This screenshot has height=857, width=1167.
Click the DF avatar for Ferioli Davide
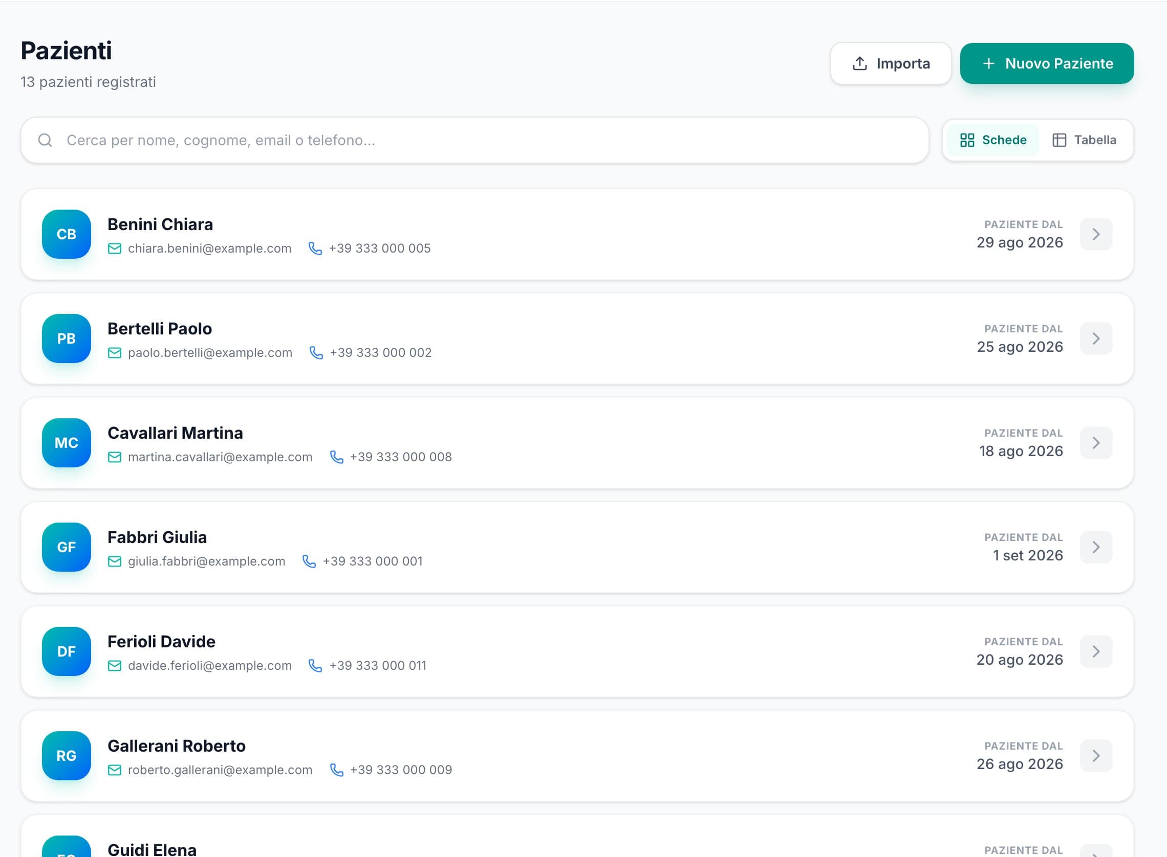(x=67, y=651)
